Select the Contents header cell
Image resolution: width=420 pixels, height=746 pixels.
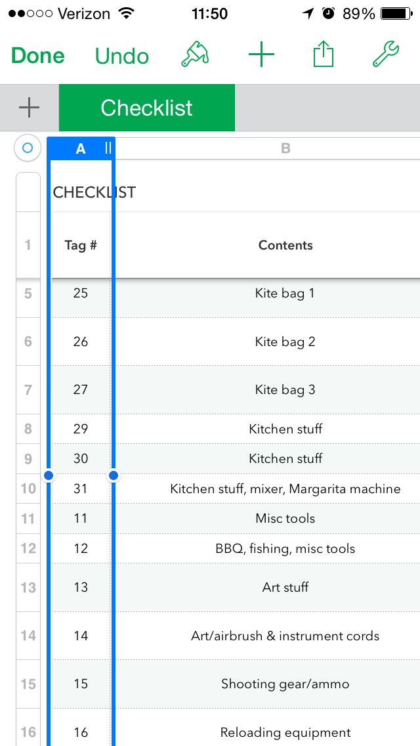pos(285,245)
